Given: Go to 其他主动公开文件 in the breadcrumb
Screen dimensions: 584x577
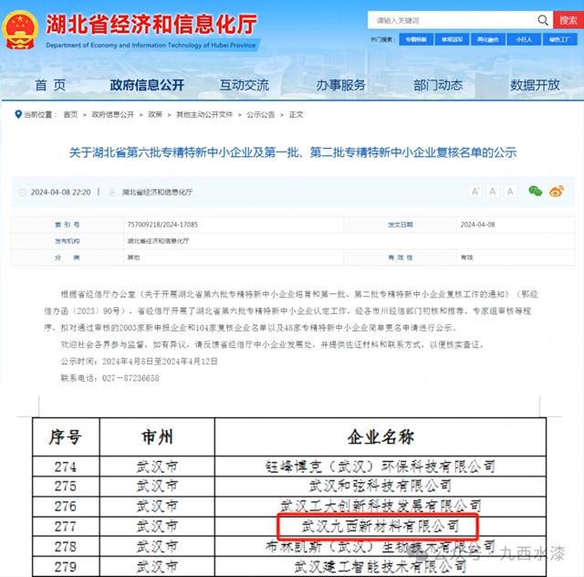Looking at the screenshot, I should tap(204, 114).
